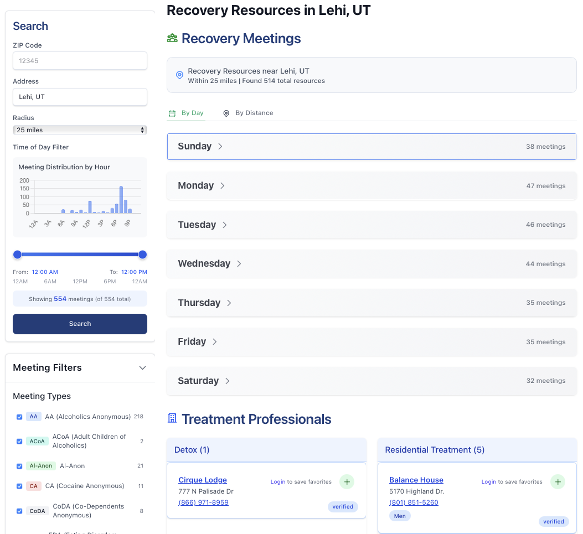This screenshot has width=583, height=534.
Task: Select the By Day tab
Action: tap(187, 113)
